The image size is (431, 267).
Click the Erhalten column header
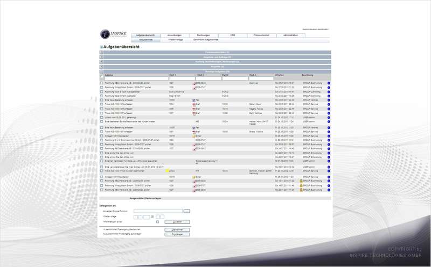(x=280, y=75)
